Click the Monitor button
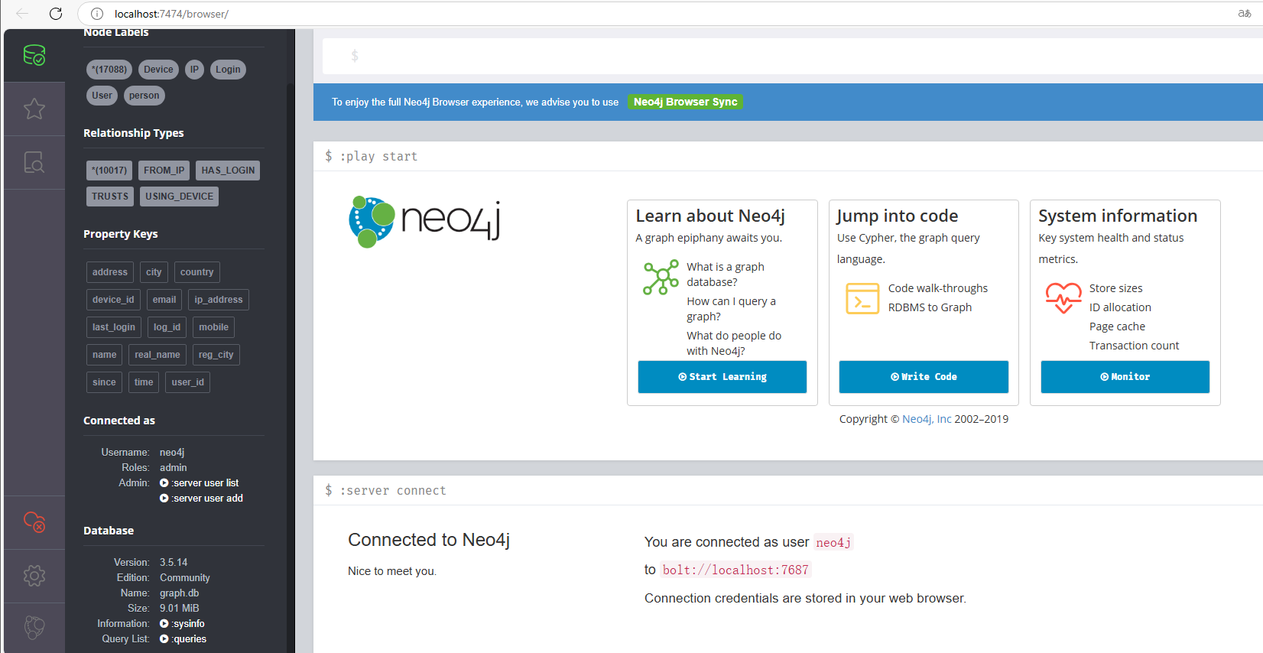The image size is (1263, 653). click(1125, 377)
